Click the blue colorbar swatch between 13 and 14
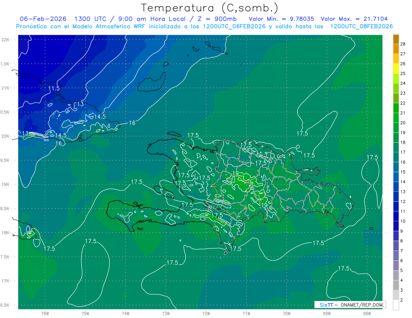This screenshot has width=412, height=318. [396, 187]
